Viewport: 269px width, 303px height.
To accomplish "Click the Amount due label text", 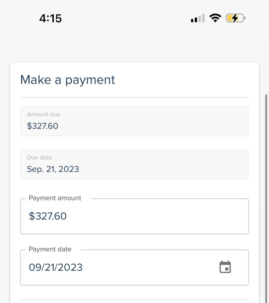I will tap(44, 114).
